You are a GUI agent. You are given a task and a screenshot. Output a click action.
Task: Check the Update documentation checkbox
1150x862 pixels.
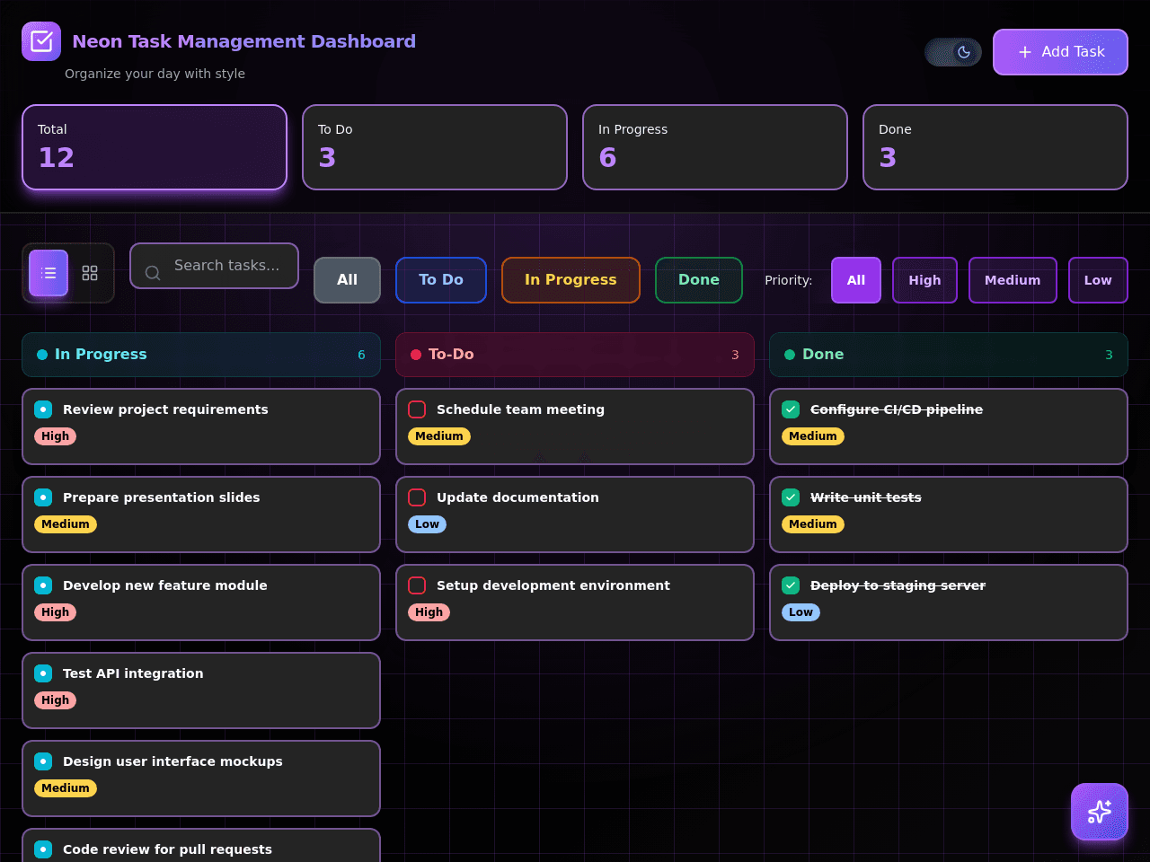pos(417,497)
